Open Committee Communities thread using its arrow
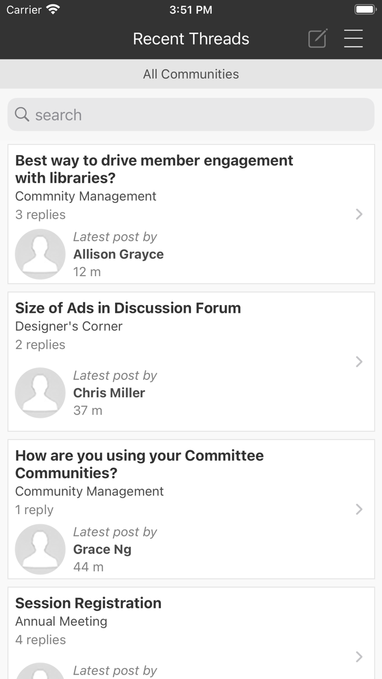Viewport: 382px width, 679px height. coord(359,509)
